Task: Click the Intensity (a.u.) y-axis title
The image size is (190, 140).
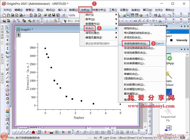Action: (28, 76)
